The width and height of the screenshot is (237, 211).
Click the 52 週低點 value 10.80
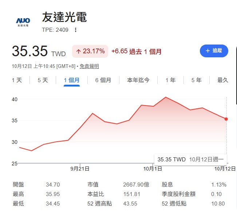[x=218, y=204]
